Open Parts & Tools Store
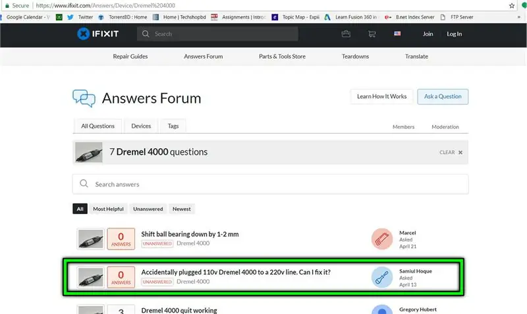 tap(283, 57)
